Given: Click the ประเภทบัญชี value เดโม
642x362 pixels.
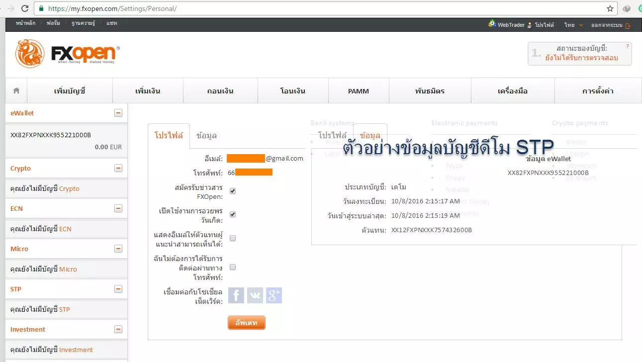Looking at the screenshot, I should (399, 187).
